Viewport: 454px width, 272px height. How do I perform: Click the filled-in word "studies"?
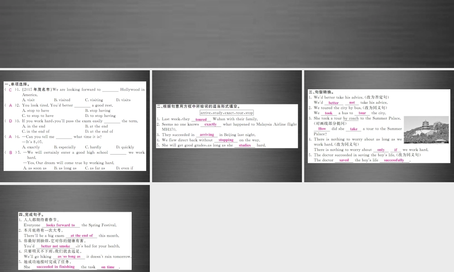coord(245,146)
